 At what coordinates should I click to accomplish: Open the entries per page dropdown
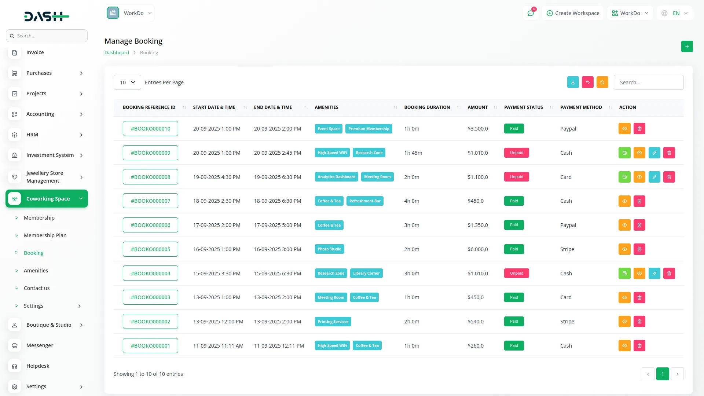click(x=127, y=82)
